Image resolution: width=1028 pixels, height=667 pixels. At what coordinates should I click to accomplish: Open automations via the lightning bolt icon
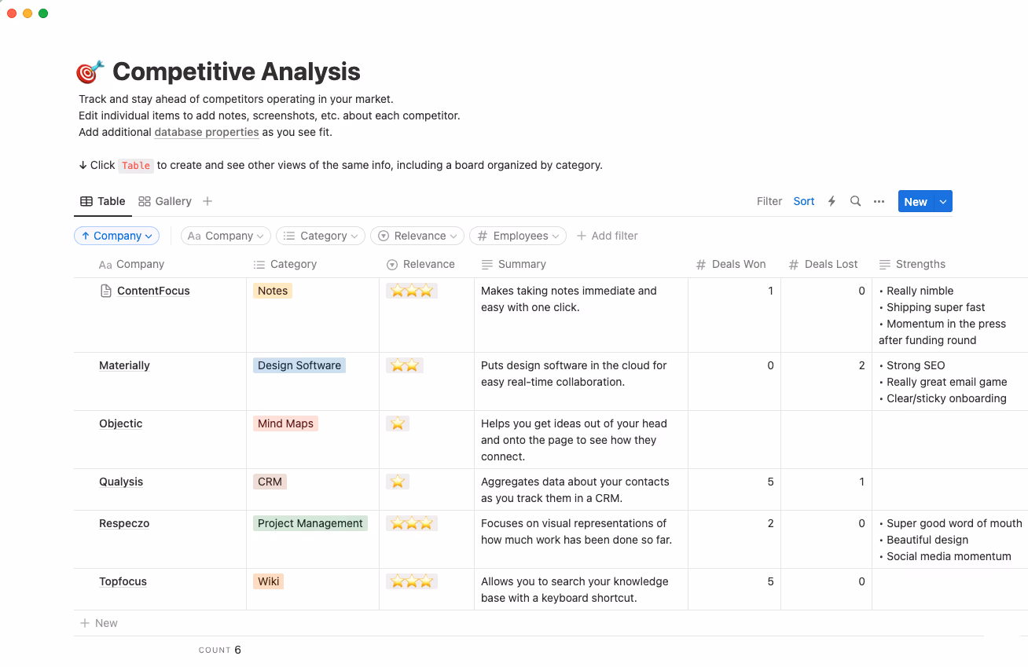tap(832, 201)
